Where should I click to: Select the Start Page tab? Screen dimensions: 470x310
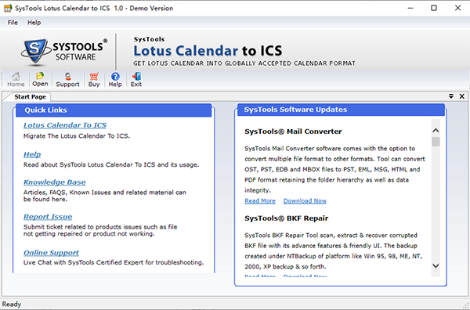click(30, 97)
